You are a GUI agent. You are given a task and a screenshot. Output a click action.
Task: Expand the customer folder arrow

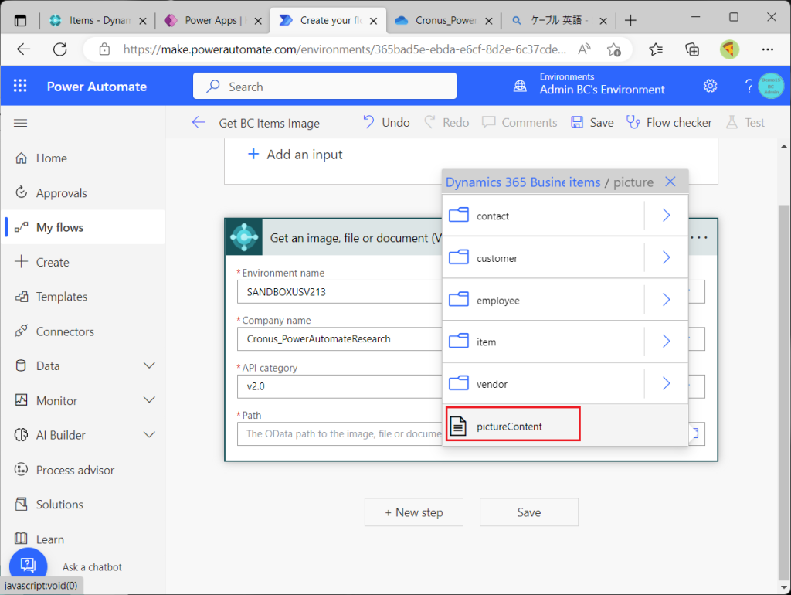pos(667,258)
